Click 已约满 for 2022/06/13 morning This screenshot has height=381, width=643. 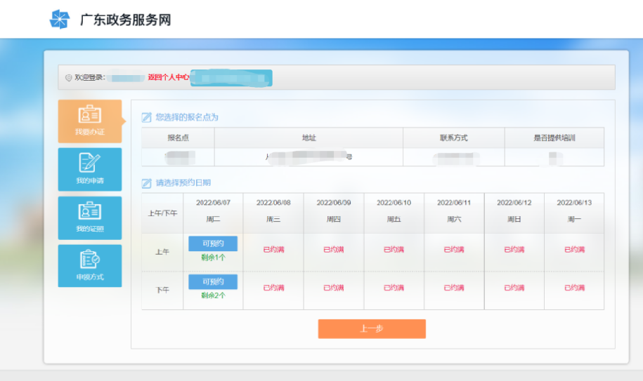[x=574, y=250]
